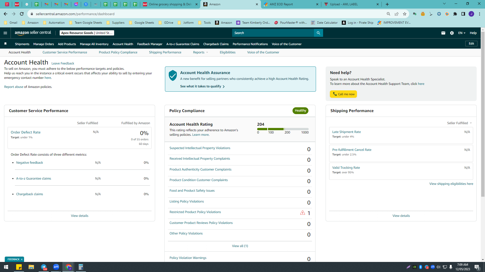
Task: Toggle the browser side panel icon
Action: 463,14
